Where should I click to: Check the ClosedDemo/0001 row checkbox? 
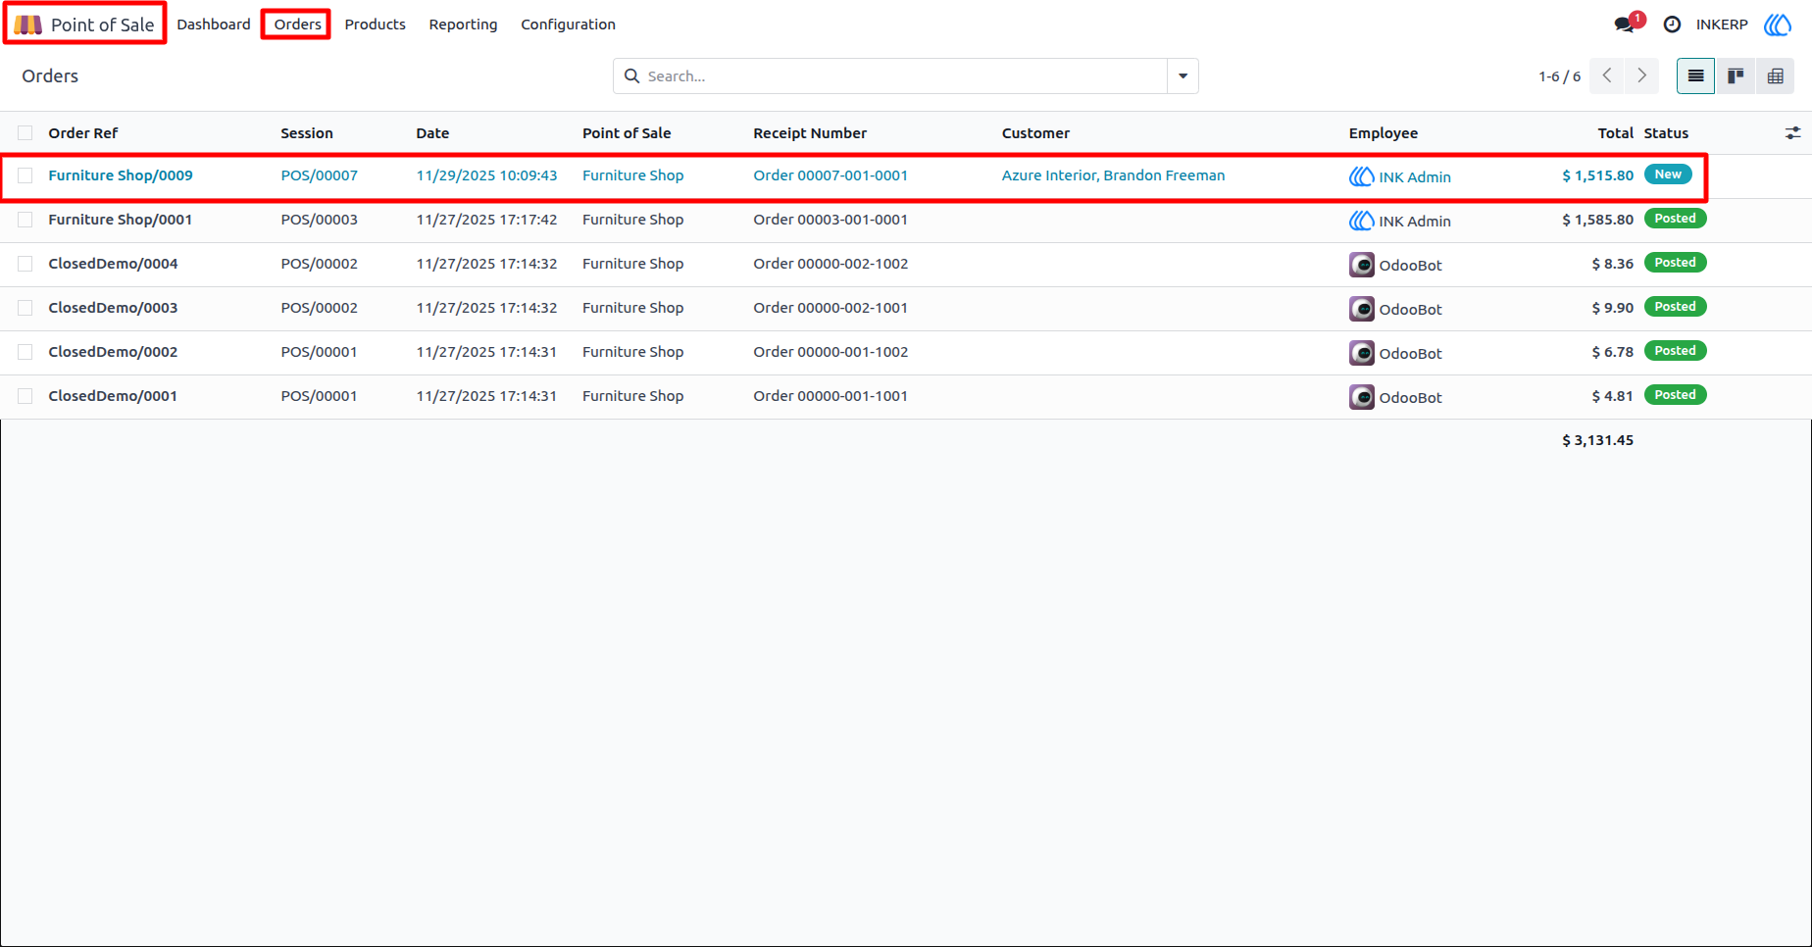[25, 396]
